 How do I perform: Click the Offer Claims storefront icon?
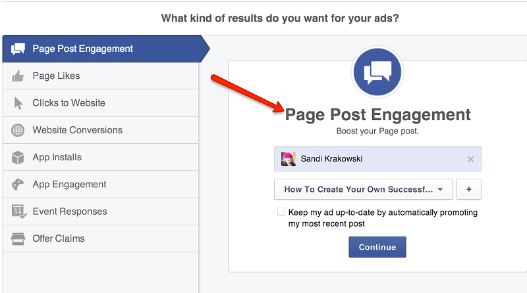[18, 238]
